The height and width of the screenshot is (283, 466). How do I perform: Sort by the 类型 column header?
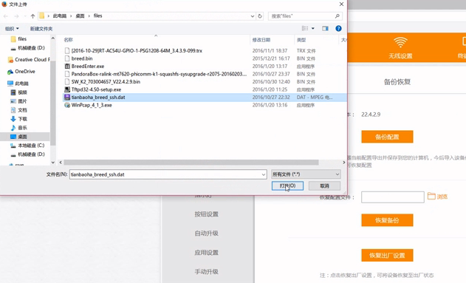(301, 40)
